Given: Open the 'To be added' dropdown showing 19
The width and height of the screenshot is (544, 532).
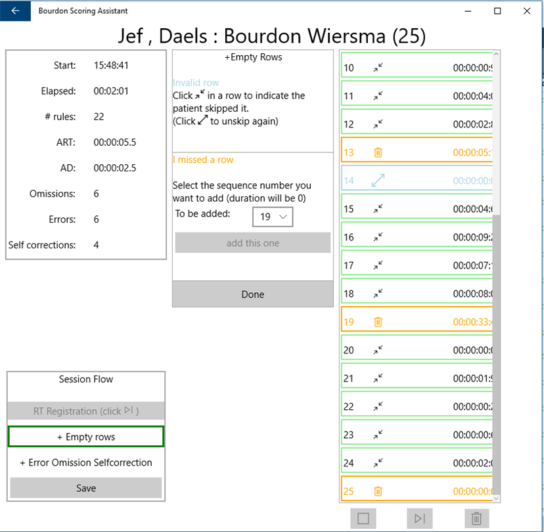Looking at the screenshot, I should [x=273, y=217].
